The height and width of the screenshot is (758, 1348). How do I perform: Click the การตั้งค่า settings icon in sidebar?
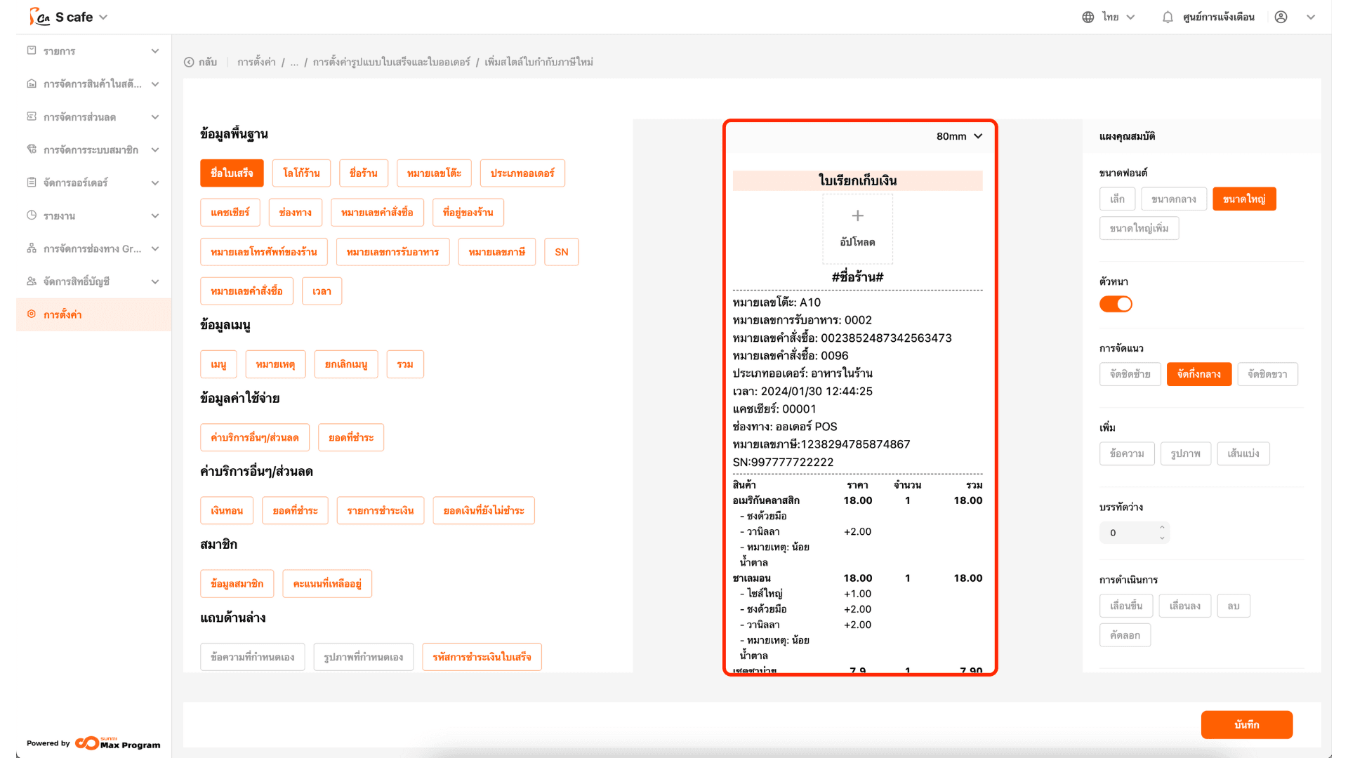[32, 314]
